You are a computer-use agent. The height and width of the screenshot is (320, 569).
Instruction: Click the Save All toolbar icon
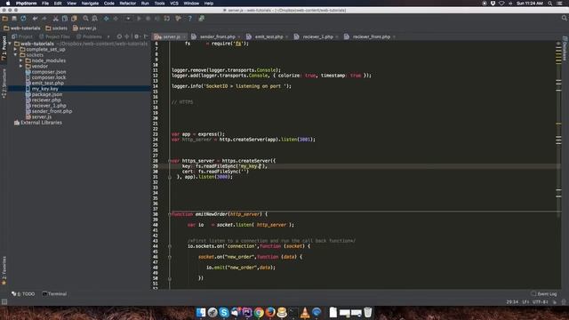[x=14, y=19]
